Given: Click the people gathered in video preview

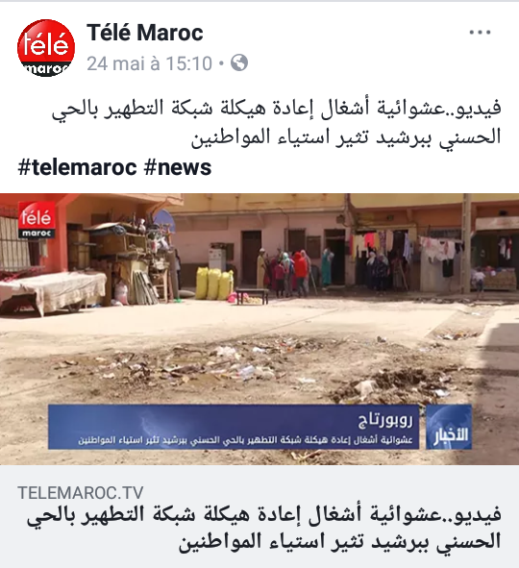Looking at the screenshot, I should pos(286,271).
